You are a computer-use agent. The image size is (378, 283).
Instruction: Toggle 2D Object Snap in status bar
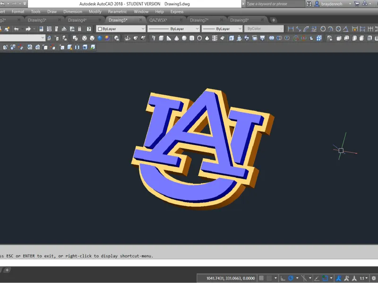325,278
